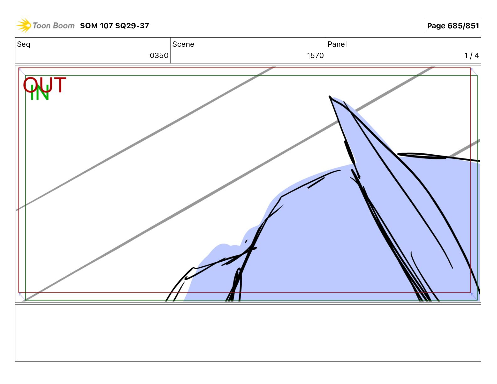Image resolution: width=497 pixels, height=384 pixels.
Task: Click the 'Page 685/851' box
Action: coord(453,26)
